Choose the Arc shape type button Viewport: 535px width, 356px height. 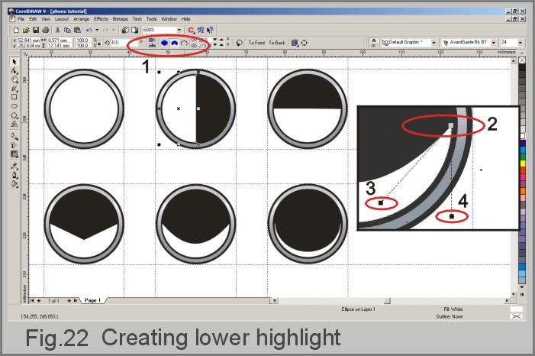pyautogui.click(x=184, y=43)
